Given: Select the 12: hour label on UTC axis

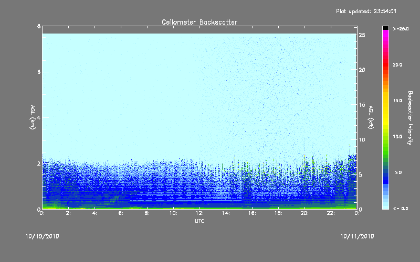Looking at the screenshot, I should coord(200,213).
